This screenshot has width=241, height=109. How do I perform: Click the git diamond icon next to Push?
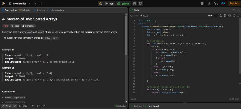click(x=216, y=15)
